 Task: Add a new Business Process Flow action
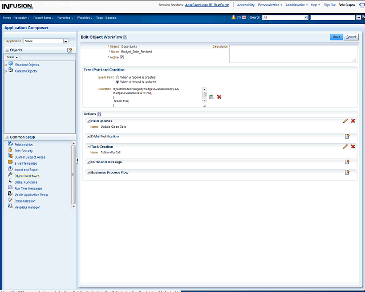pyautogui.click(x=347, y=172)
